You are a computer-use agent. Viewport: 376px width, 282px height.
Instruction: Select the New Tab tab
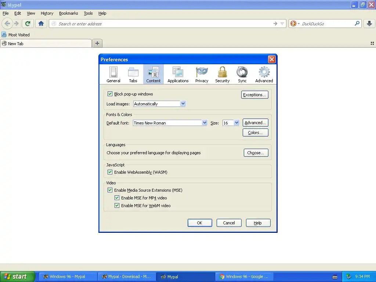click(x=46, y=43)
